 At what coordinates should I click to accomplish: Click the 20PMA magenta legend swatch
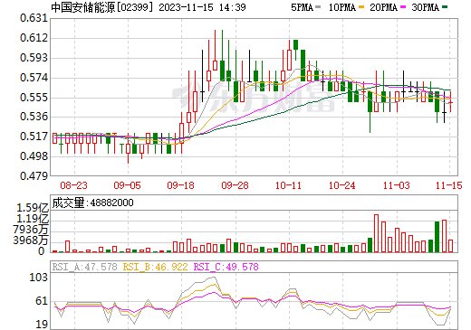(403, 7)
